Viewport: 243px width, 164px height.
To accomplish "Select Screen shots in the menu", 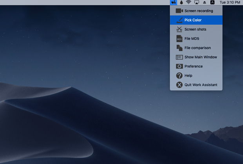I will (x=196, y=29).
